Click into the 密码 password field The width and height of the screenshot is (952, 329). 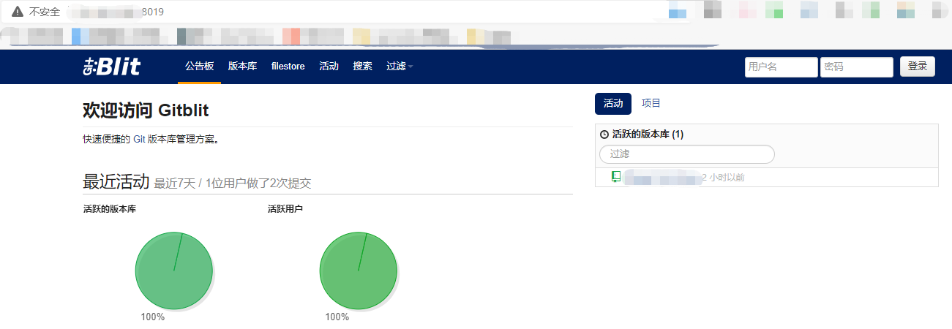click(x=856, y=67)
